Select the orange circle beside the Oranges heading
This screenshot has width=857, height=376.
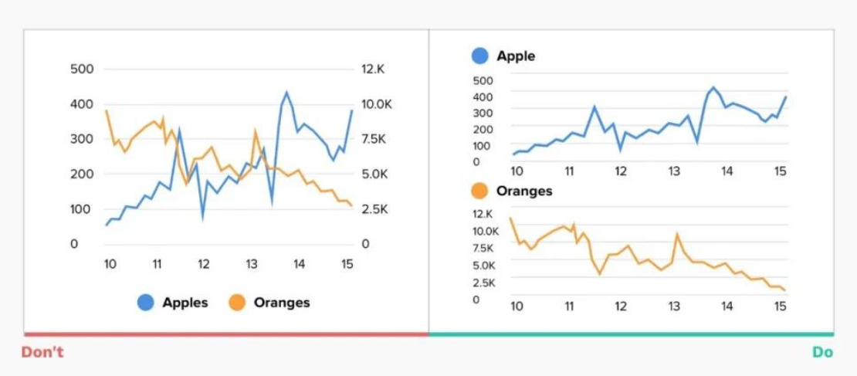pos(479,191)
